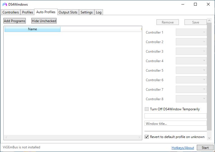Click the program list horizontal scrollbar track
215x152 pixels.
73,137
